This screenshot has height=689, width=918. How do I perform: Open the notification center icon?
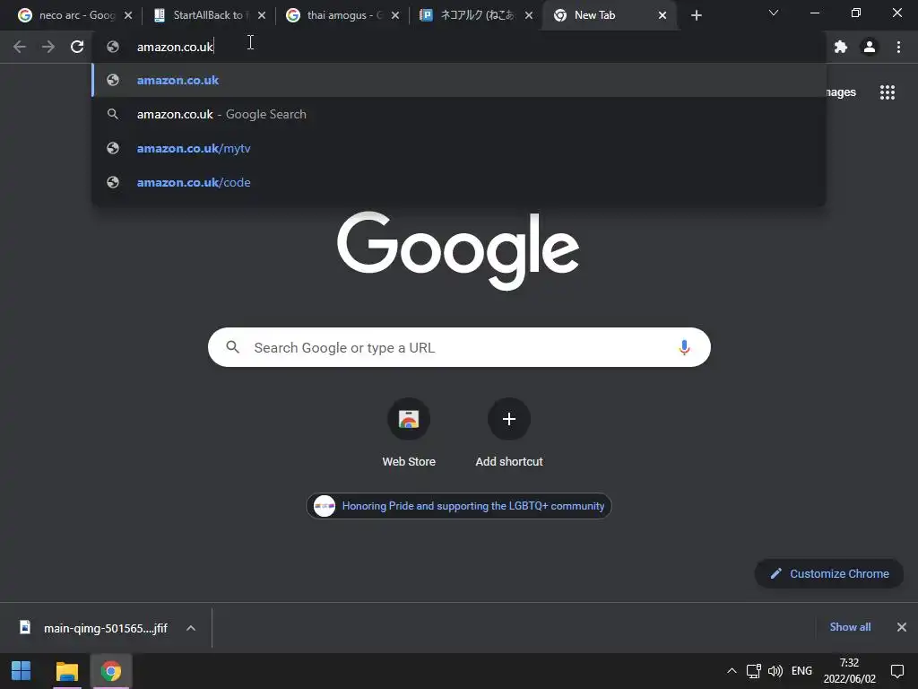point(896,671)
